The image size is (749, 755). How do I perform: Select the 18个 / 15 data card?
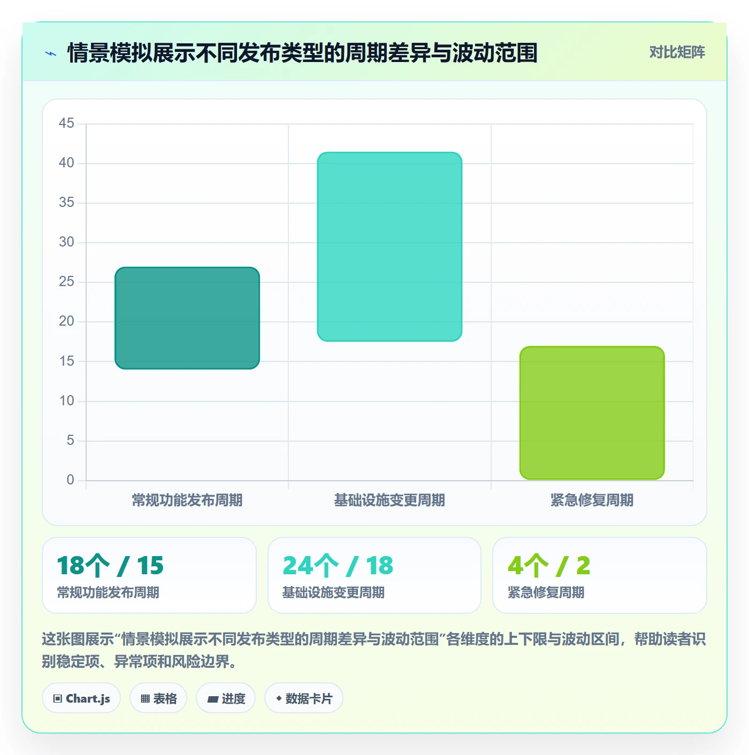(x=149, y=575)
